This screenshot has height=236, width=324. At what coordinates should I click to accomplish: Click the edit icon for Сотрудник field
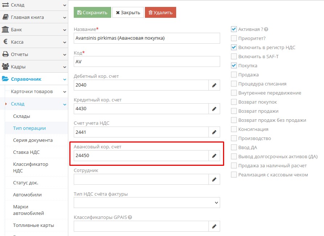(214, 179)
